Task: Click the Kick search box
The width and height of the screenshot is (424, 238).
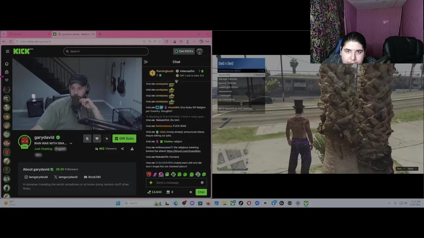Action: point(106,51)
